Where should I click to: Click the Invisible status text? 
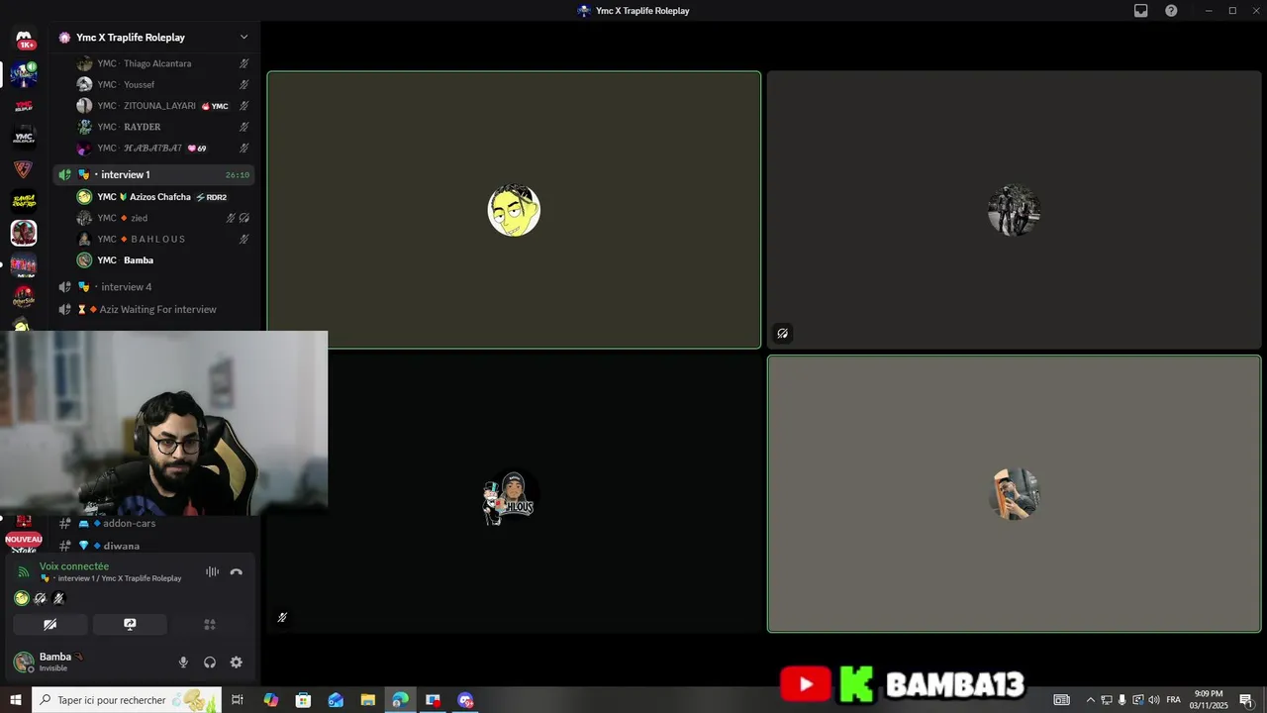[53, 668]
